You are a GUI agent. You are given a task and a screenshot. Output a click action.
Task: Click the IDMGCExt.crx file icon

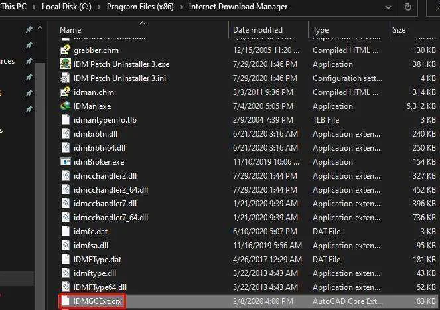(x=66, y=301)
